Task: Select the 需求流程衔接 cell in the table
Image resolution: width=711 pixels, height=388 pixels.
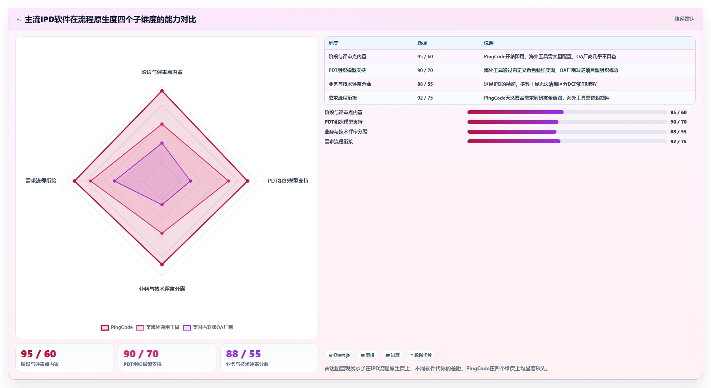Action: coord(342,98)
